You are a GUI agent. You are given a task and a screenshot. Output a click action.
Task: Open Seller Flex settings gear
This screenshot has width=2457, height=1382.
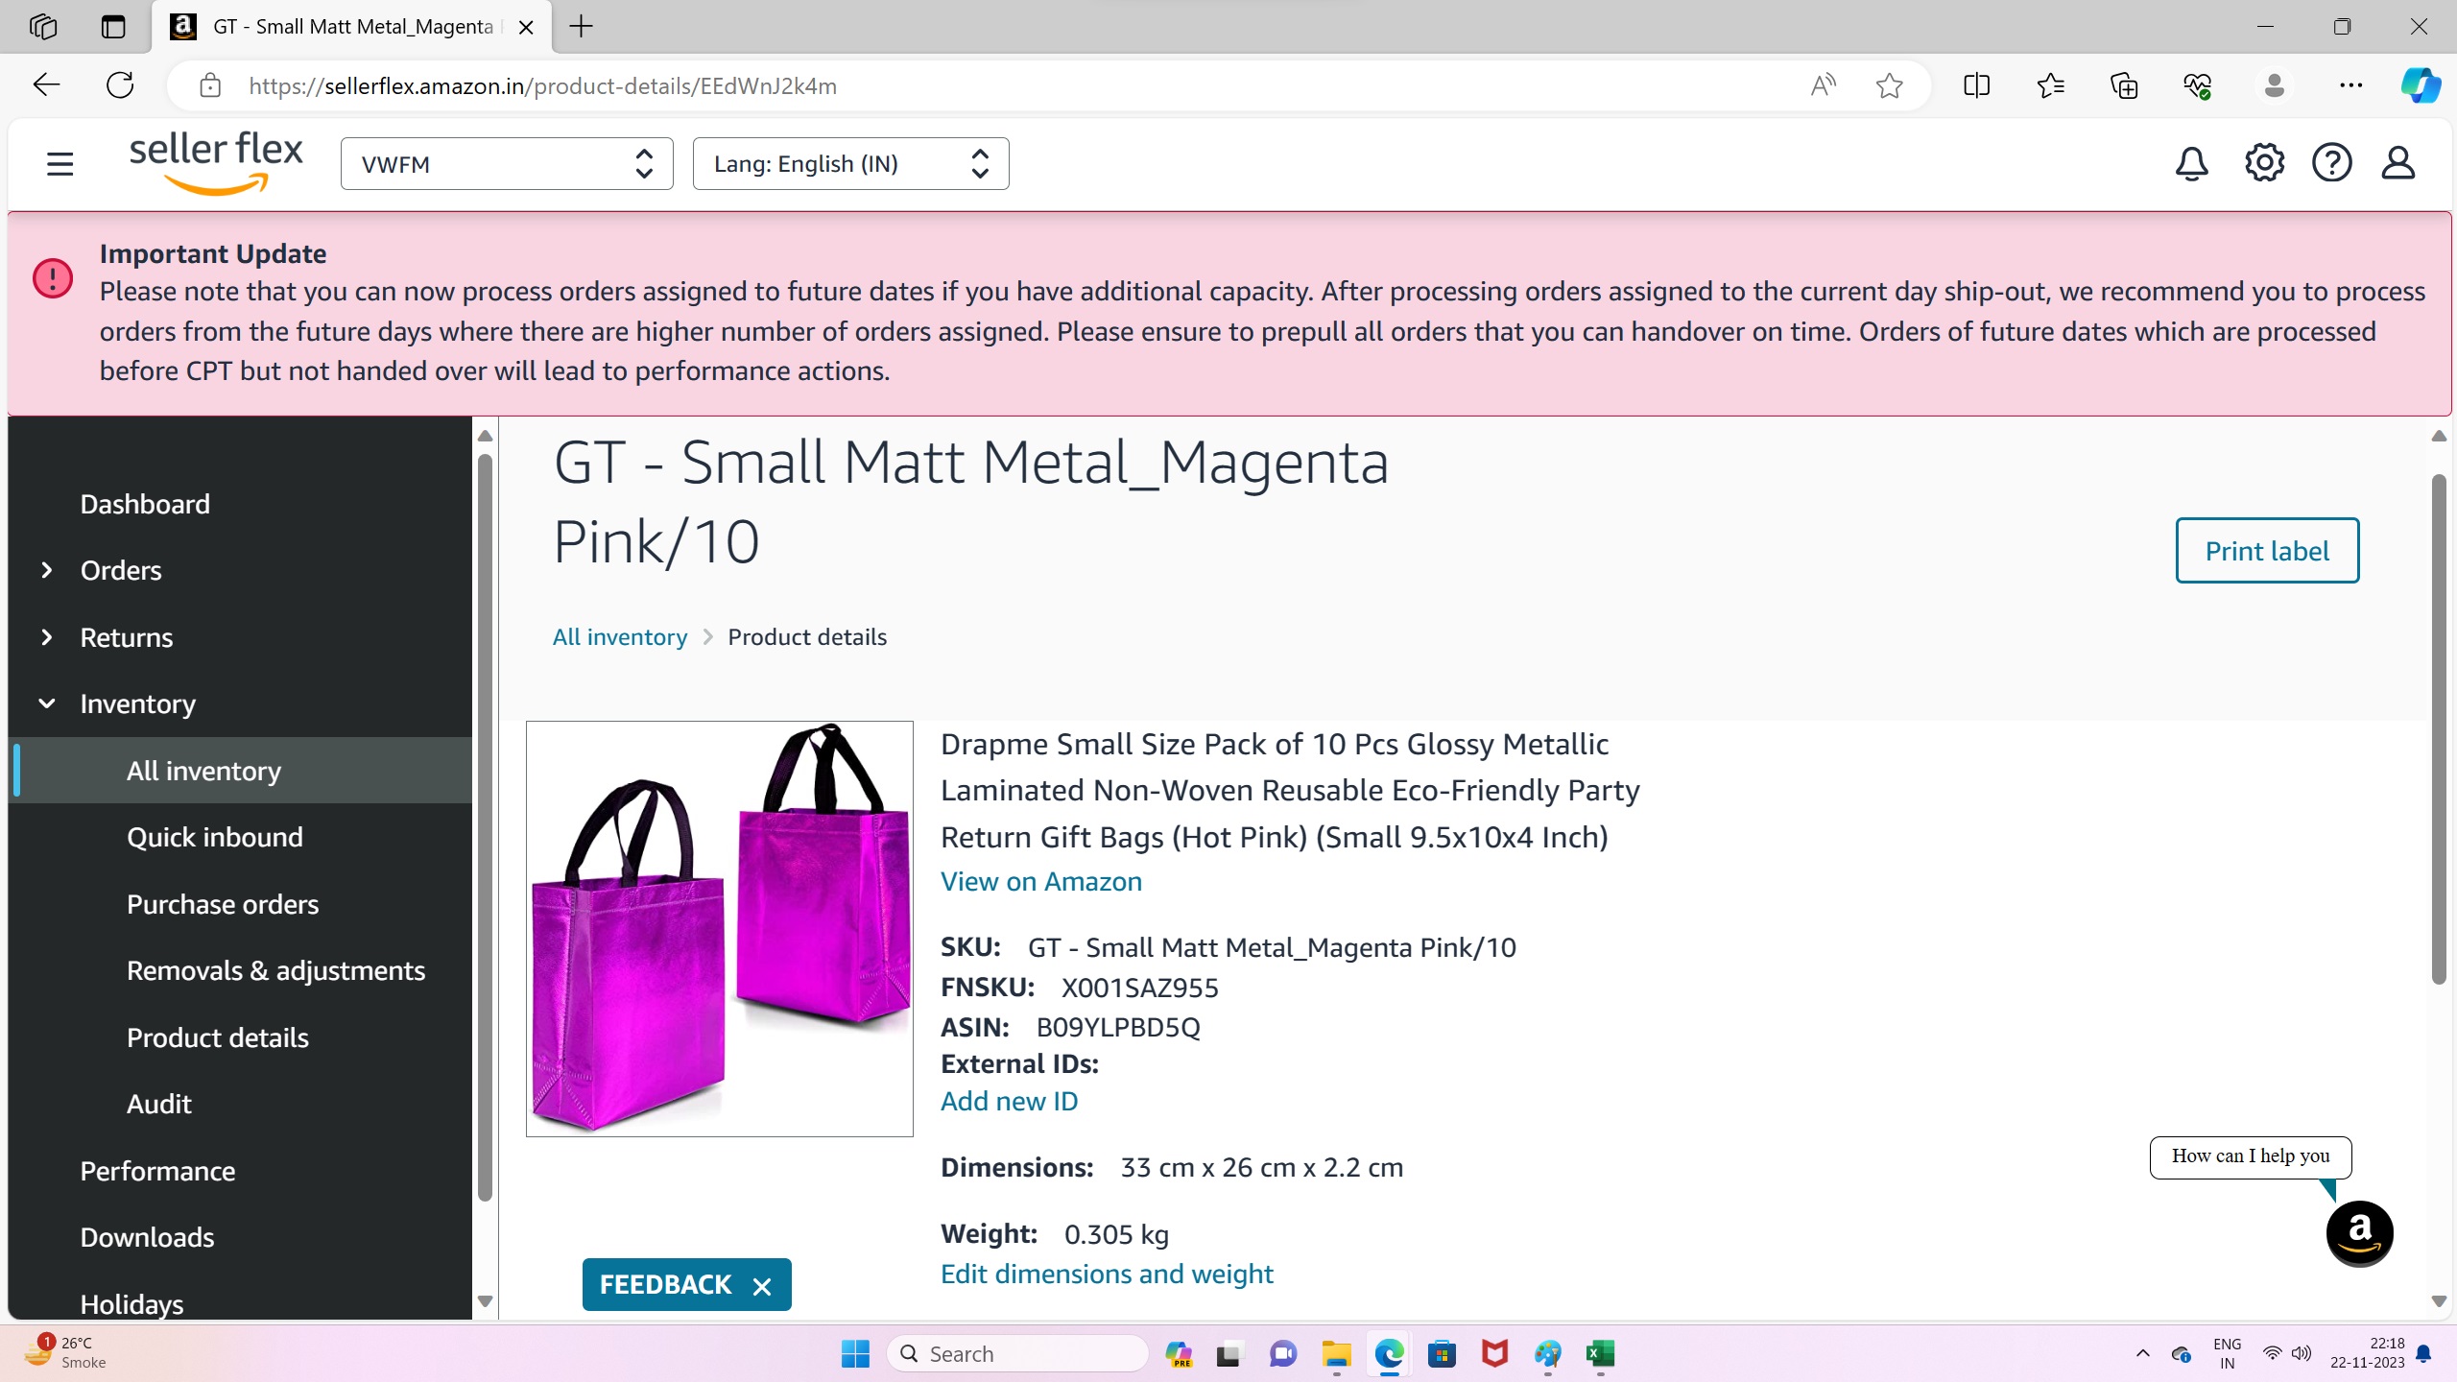point(2264,163)
